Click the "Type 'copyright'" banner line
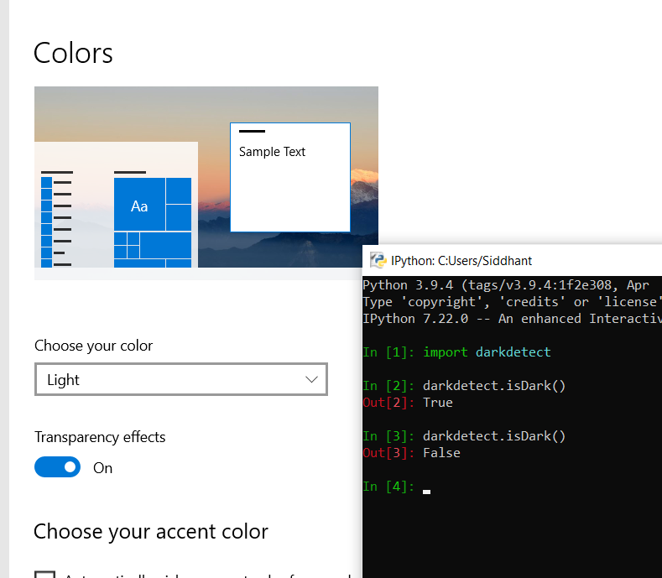 coord(512,301)
